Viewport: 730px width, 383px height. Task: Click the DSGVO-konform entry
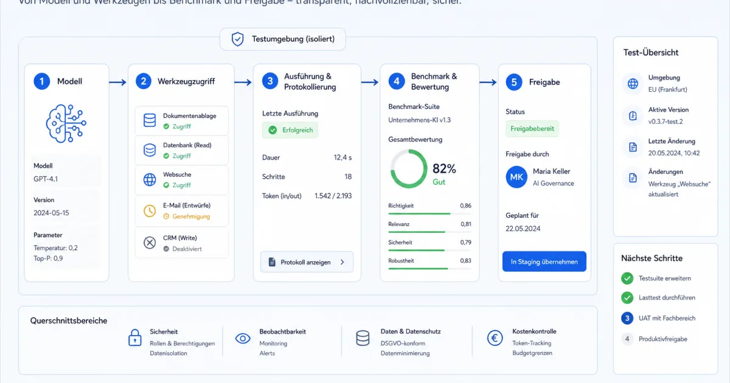(x=403, y=343)
